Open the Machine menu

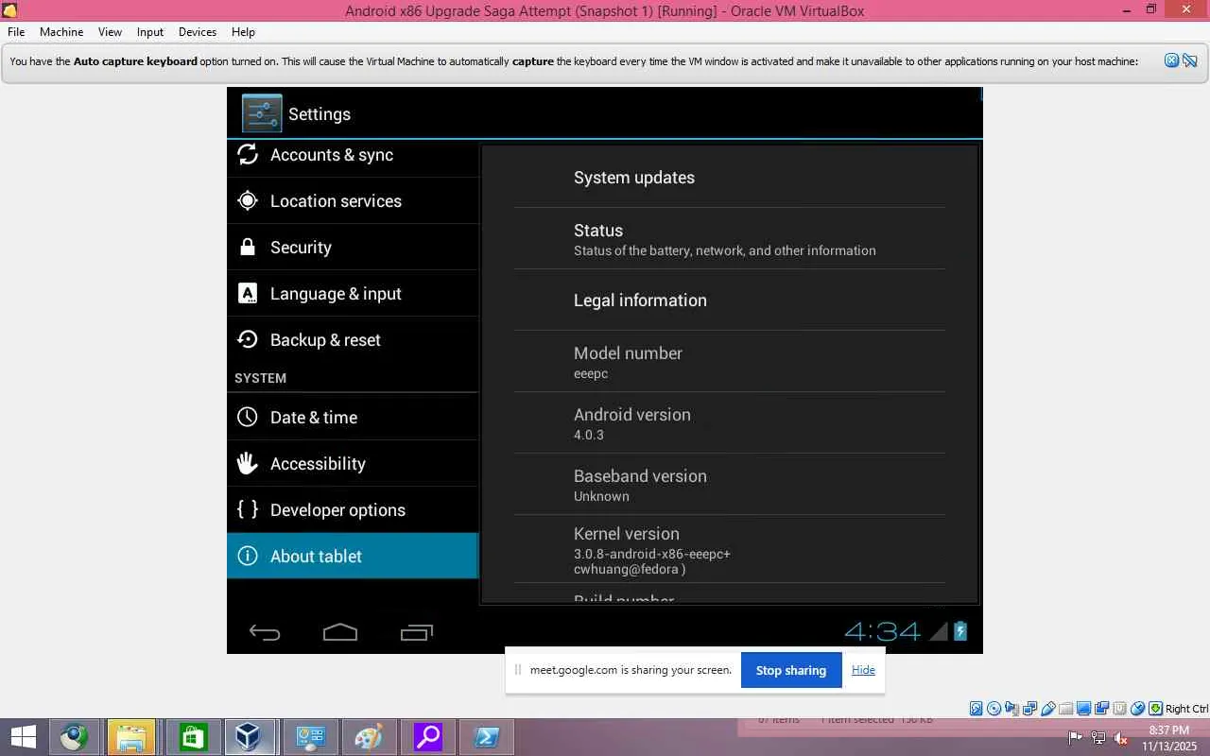[61, 31]
